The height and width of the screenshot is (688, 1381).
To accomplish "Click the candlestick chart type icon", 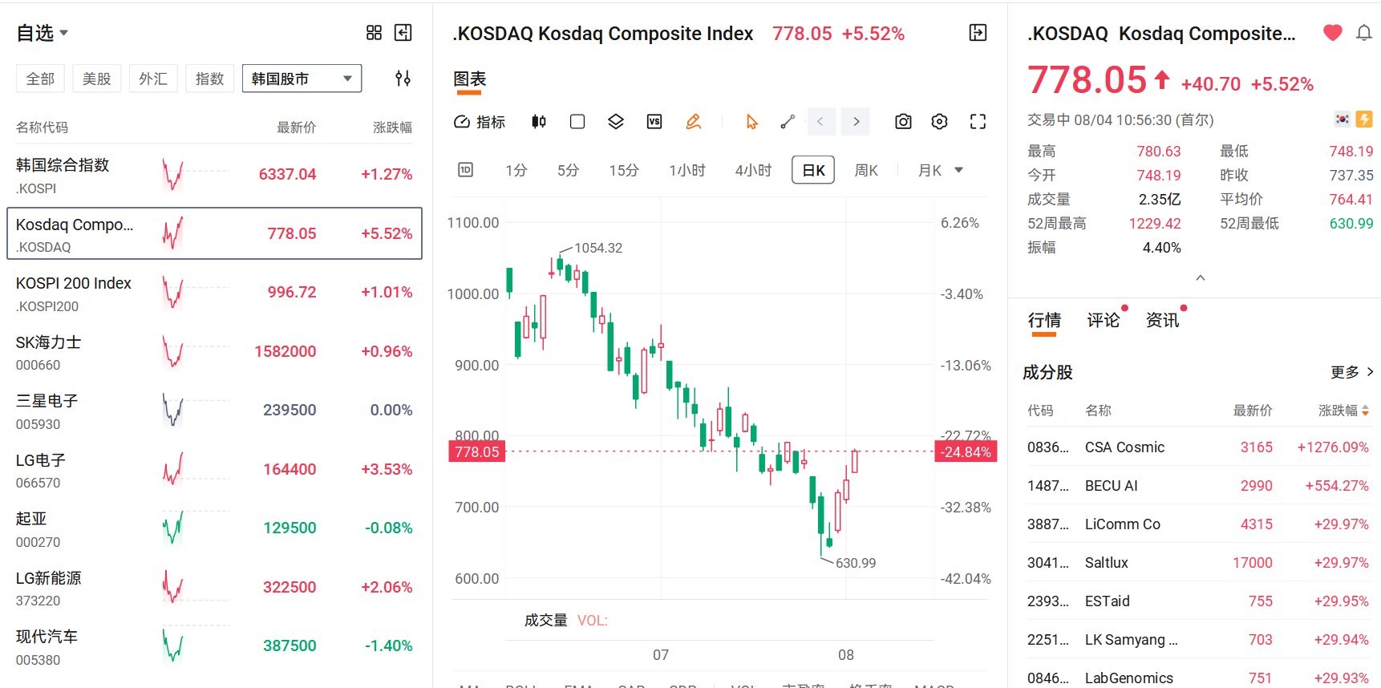I will pos(539,122).
